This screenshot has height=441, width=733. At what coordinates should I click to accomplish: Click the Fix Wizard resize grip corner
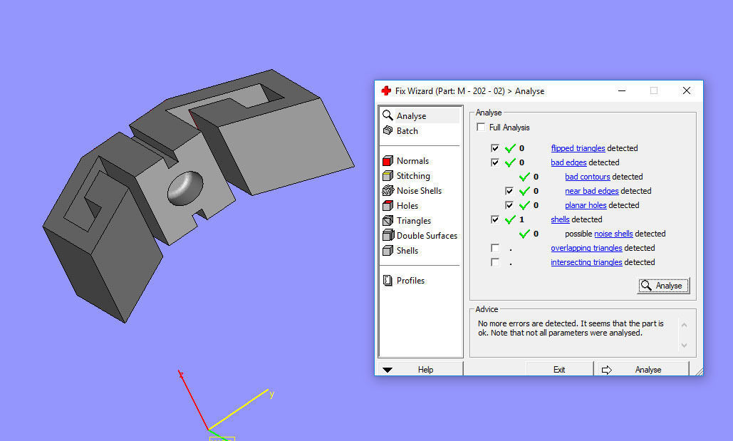tap(699, 371)
